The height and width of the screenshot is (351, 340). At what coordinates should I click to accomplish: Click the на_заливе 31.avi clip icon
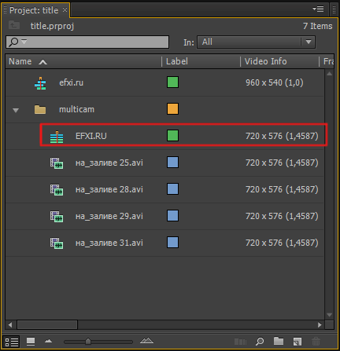[x=57, y=243]
